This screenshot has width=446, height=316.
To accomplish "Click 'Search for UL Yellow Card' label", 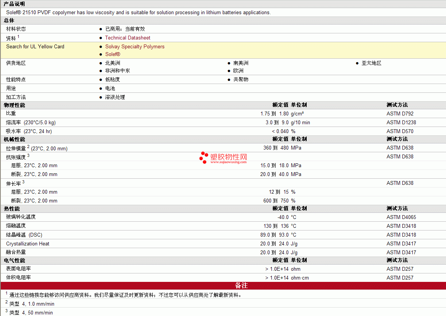I will pos(35,46).
